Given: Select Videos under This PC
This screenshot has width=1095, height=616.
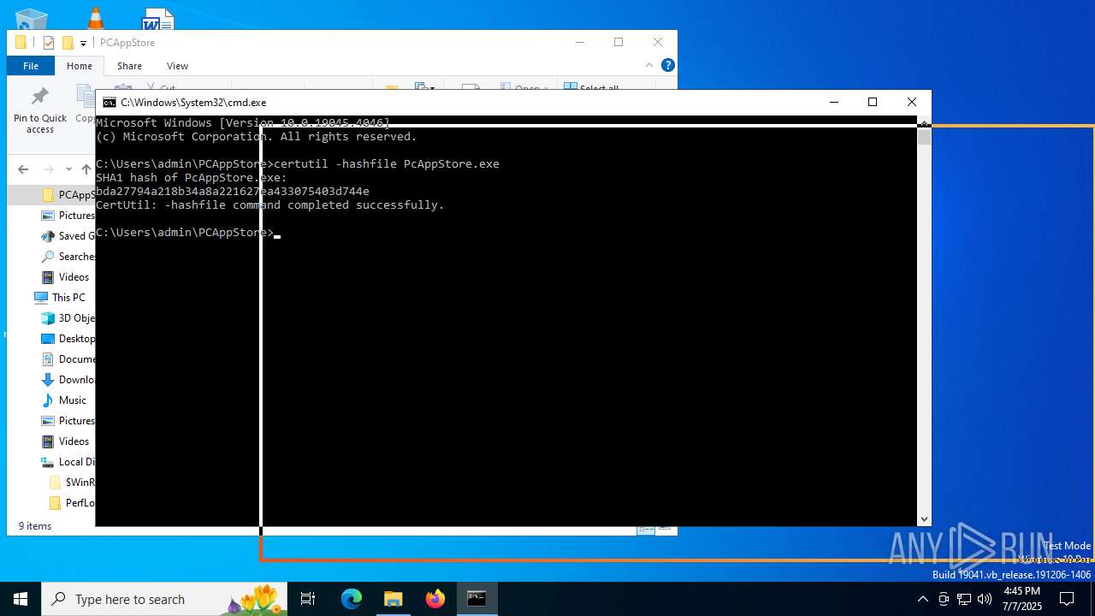Looking at the screenshot, I should click(66, 441).
